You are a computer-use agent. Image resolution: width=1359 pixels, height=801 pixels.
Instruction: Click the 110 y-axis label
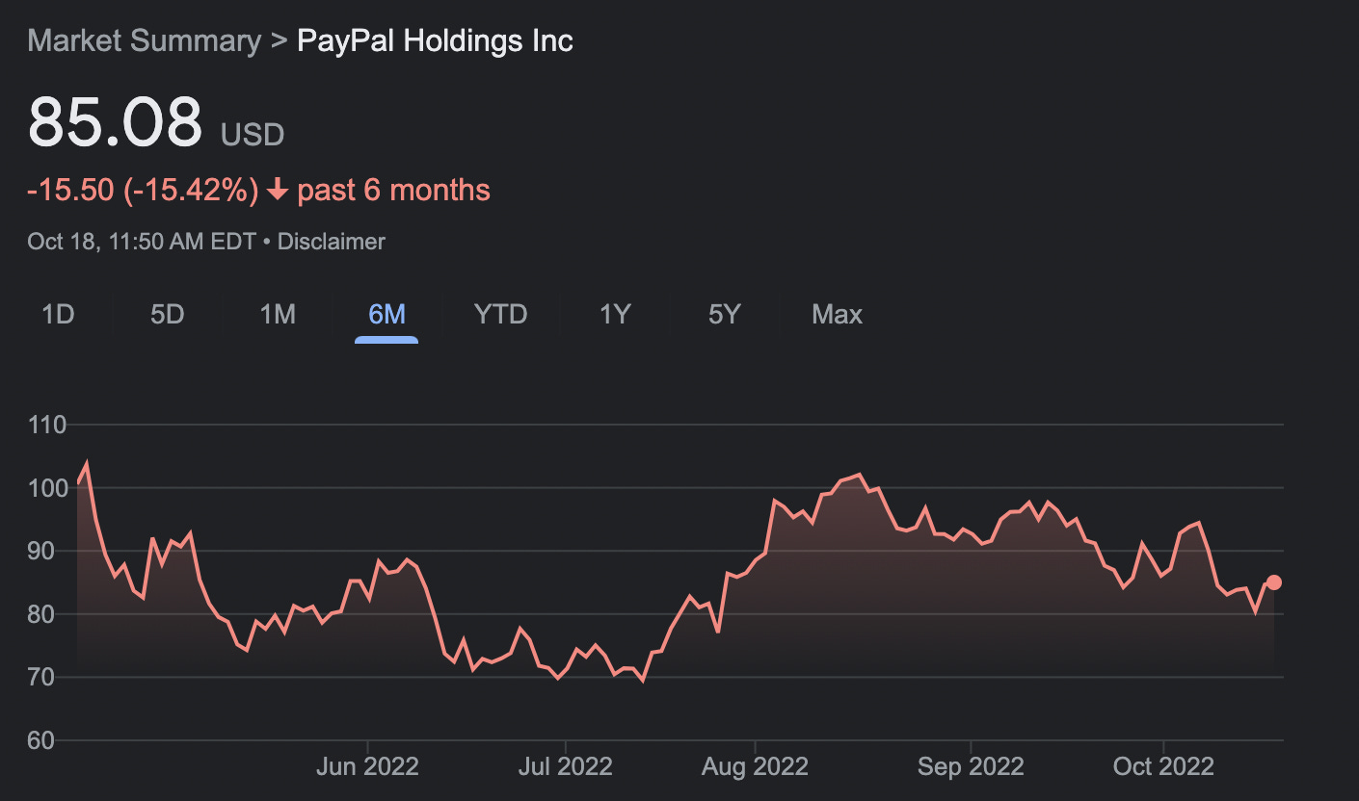point(47,425)
